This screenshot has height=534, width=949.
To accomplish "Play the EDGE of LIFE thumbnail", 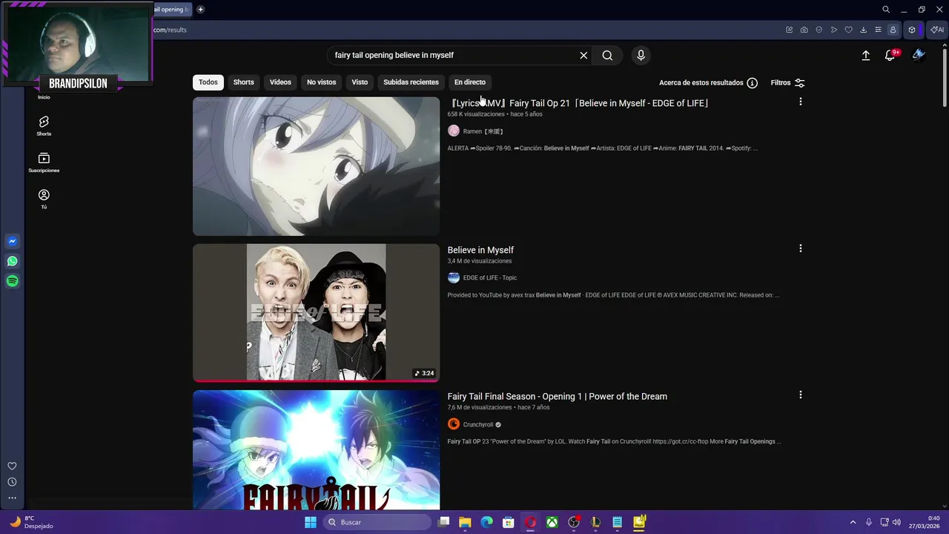I will click(316, 313).
